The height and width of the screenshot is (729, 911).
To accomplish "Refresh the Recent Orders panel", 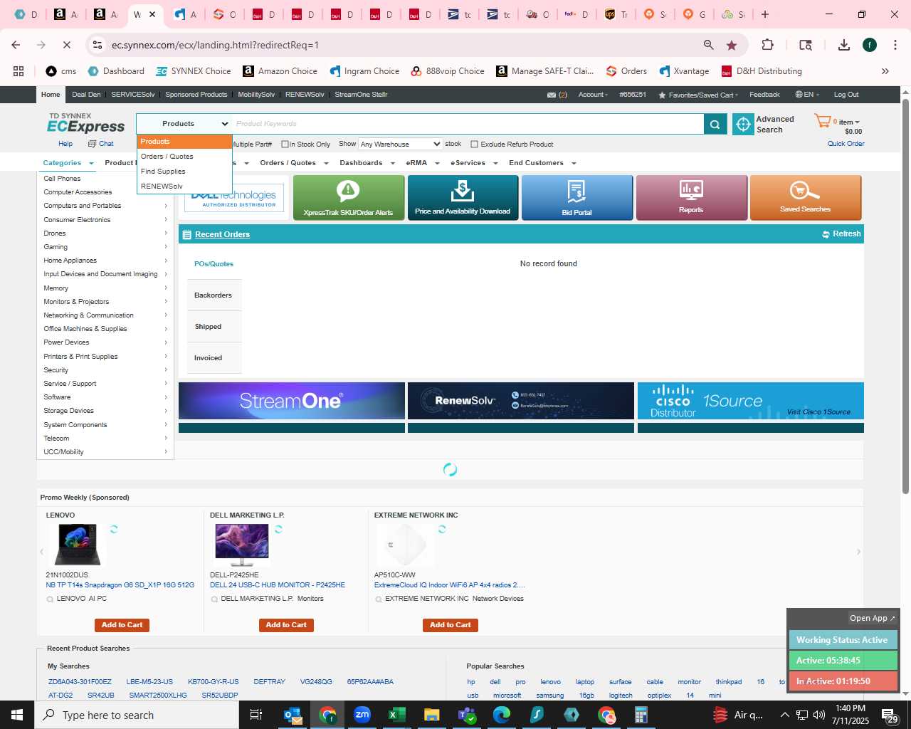I will click(x=841, y=234).
